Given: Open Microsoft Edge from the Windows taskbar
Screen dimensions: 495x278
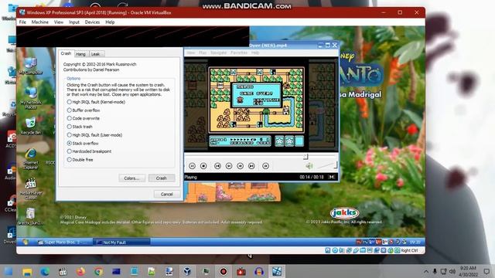Looking at the screenshot, I should coord(45,271).
